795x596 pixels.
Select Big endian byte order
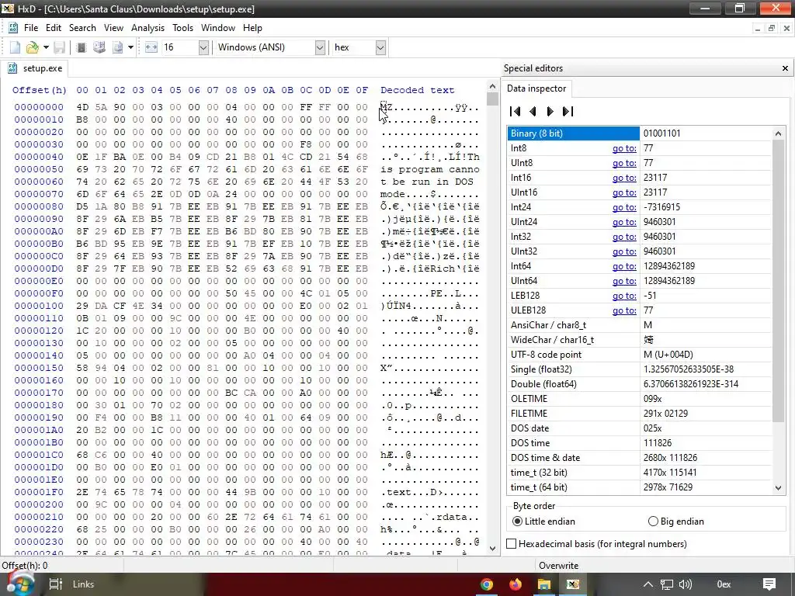click(x=676, y=521)
